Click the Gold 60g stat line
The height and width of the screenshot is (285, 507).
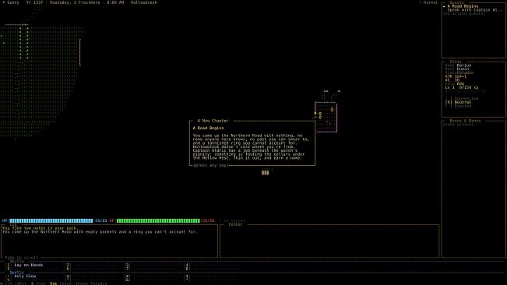tap(455, 84)
